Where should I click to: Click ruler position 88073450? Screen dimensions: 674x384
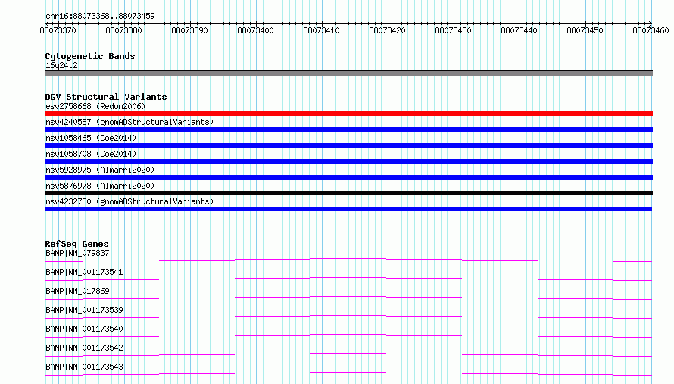pos(585,30)
